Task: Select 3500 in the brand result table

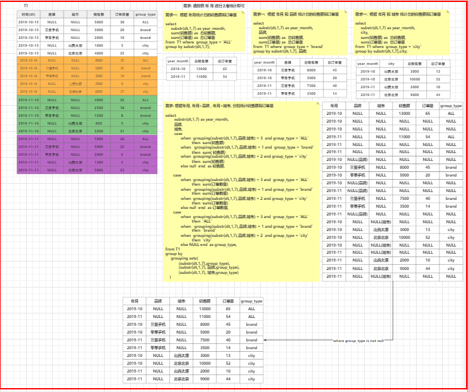Action: coord(311,93)
